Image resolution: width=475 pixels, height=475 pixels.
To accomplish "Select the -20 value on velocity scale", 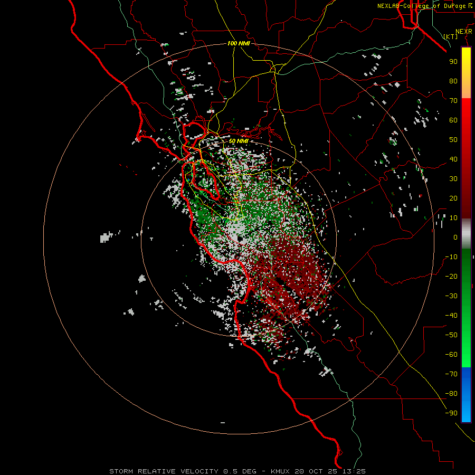I will [451, 277].
